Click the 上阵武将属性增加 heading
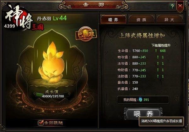This screenshot has width=189, height=132. 142,36
